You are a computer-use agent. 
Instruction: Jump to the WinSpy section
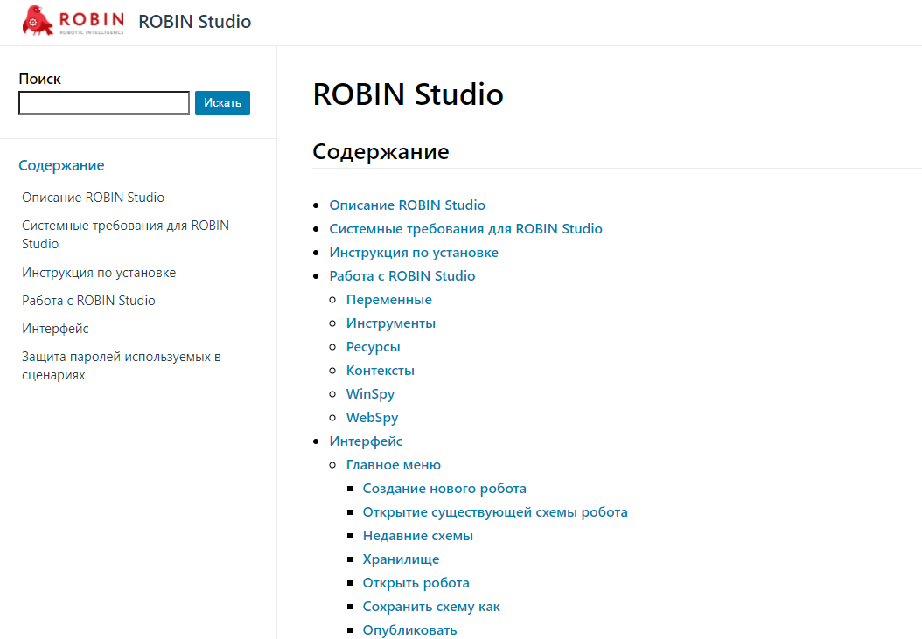click(x=370, y=394)
